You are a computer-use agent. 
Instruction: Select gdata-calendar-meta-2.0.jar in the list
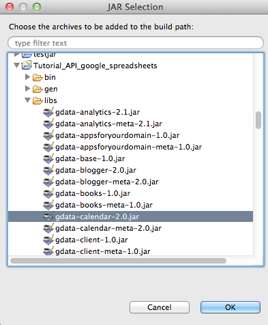click(108, 228)
